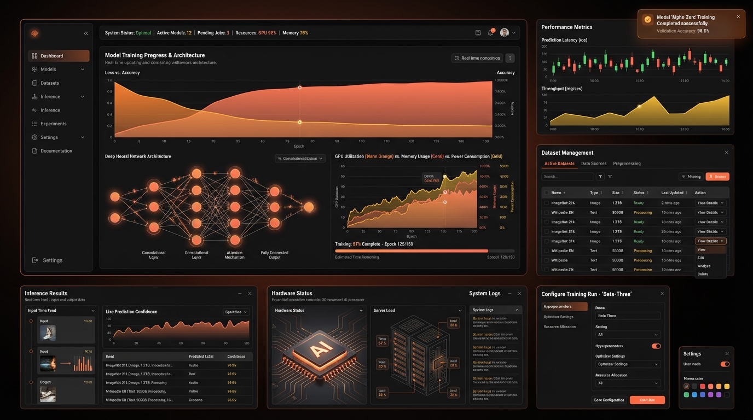Toggle Hyperparameters switch in training configuration
Viewport: 753px width, 420px height.
pyautogui.click(x=656, y=346)
